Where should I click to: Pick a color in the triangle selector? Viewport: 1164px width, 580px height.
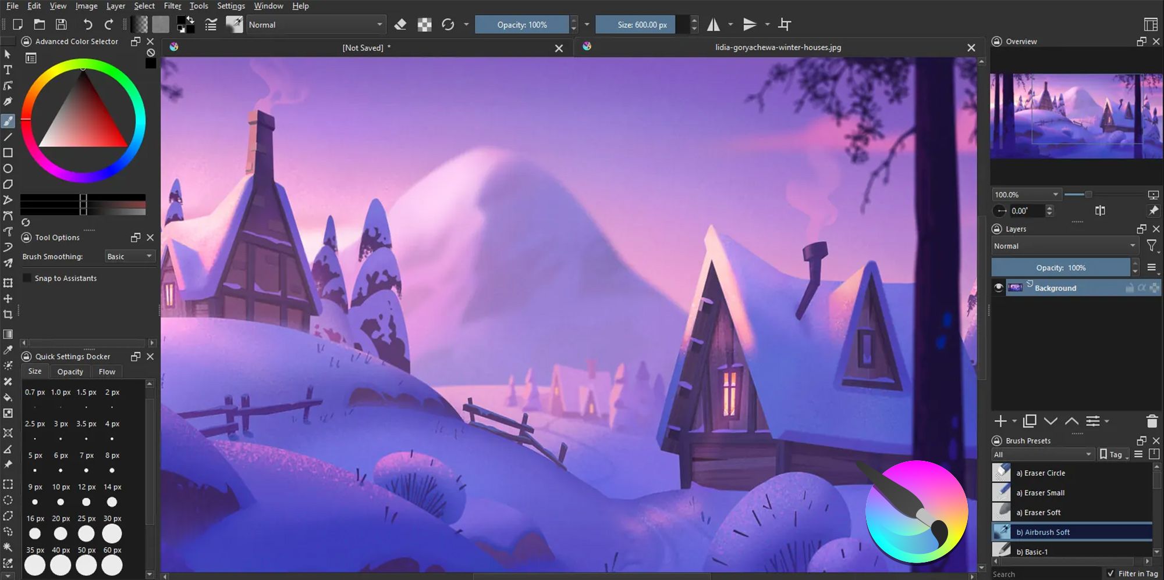[x=83, y=120]
